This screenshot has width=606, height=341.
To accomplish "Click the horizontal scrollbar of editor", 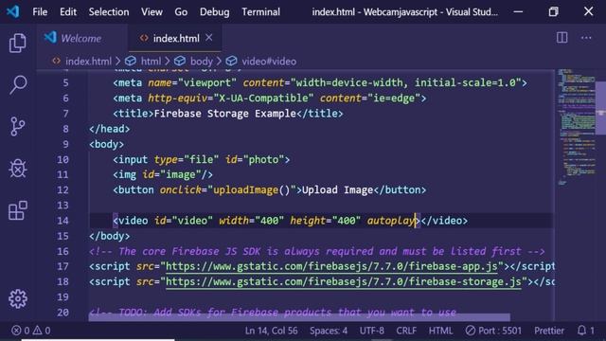I will [299, 317].
